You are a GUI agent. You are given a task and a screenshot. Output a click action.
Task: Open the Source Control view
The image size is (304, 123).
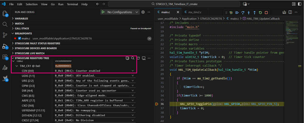click(5, 35)
